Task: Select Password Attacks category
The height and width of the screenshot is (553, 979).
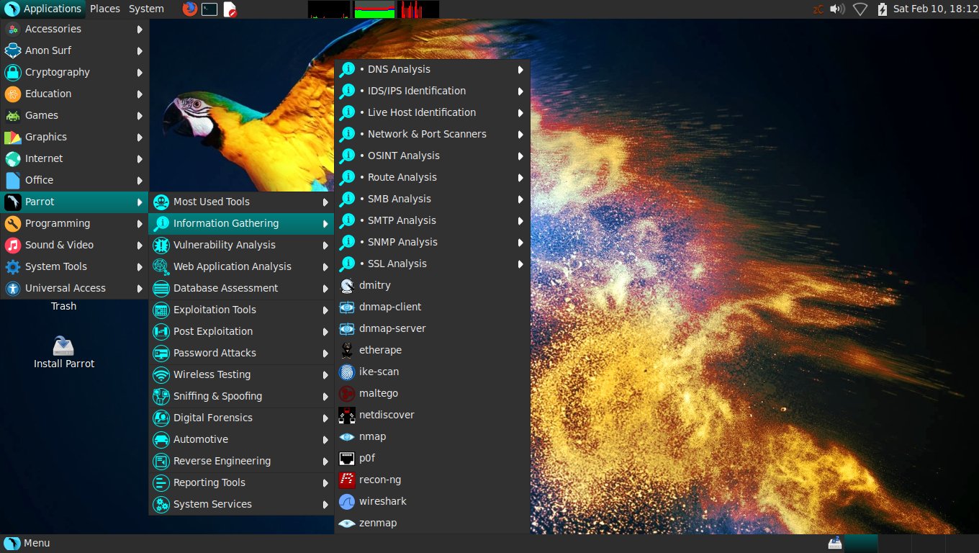Action: (241, 353)
